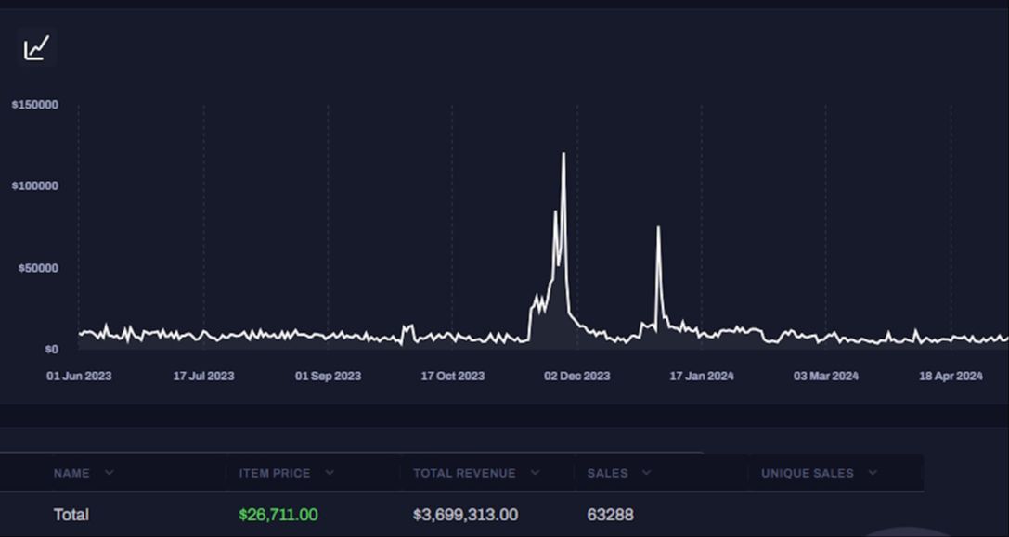Sort by the ITEM PRICE column header
The height and width of the screenshot is (537, 1009).
(275, 473)
